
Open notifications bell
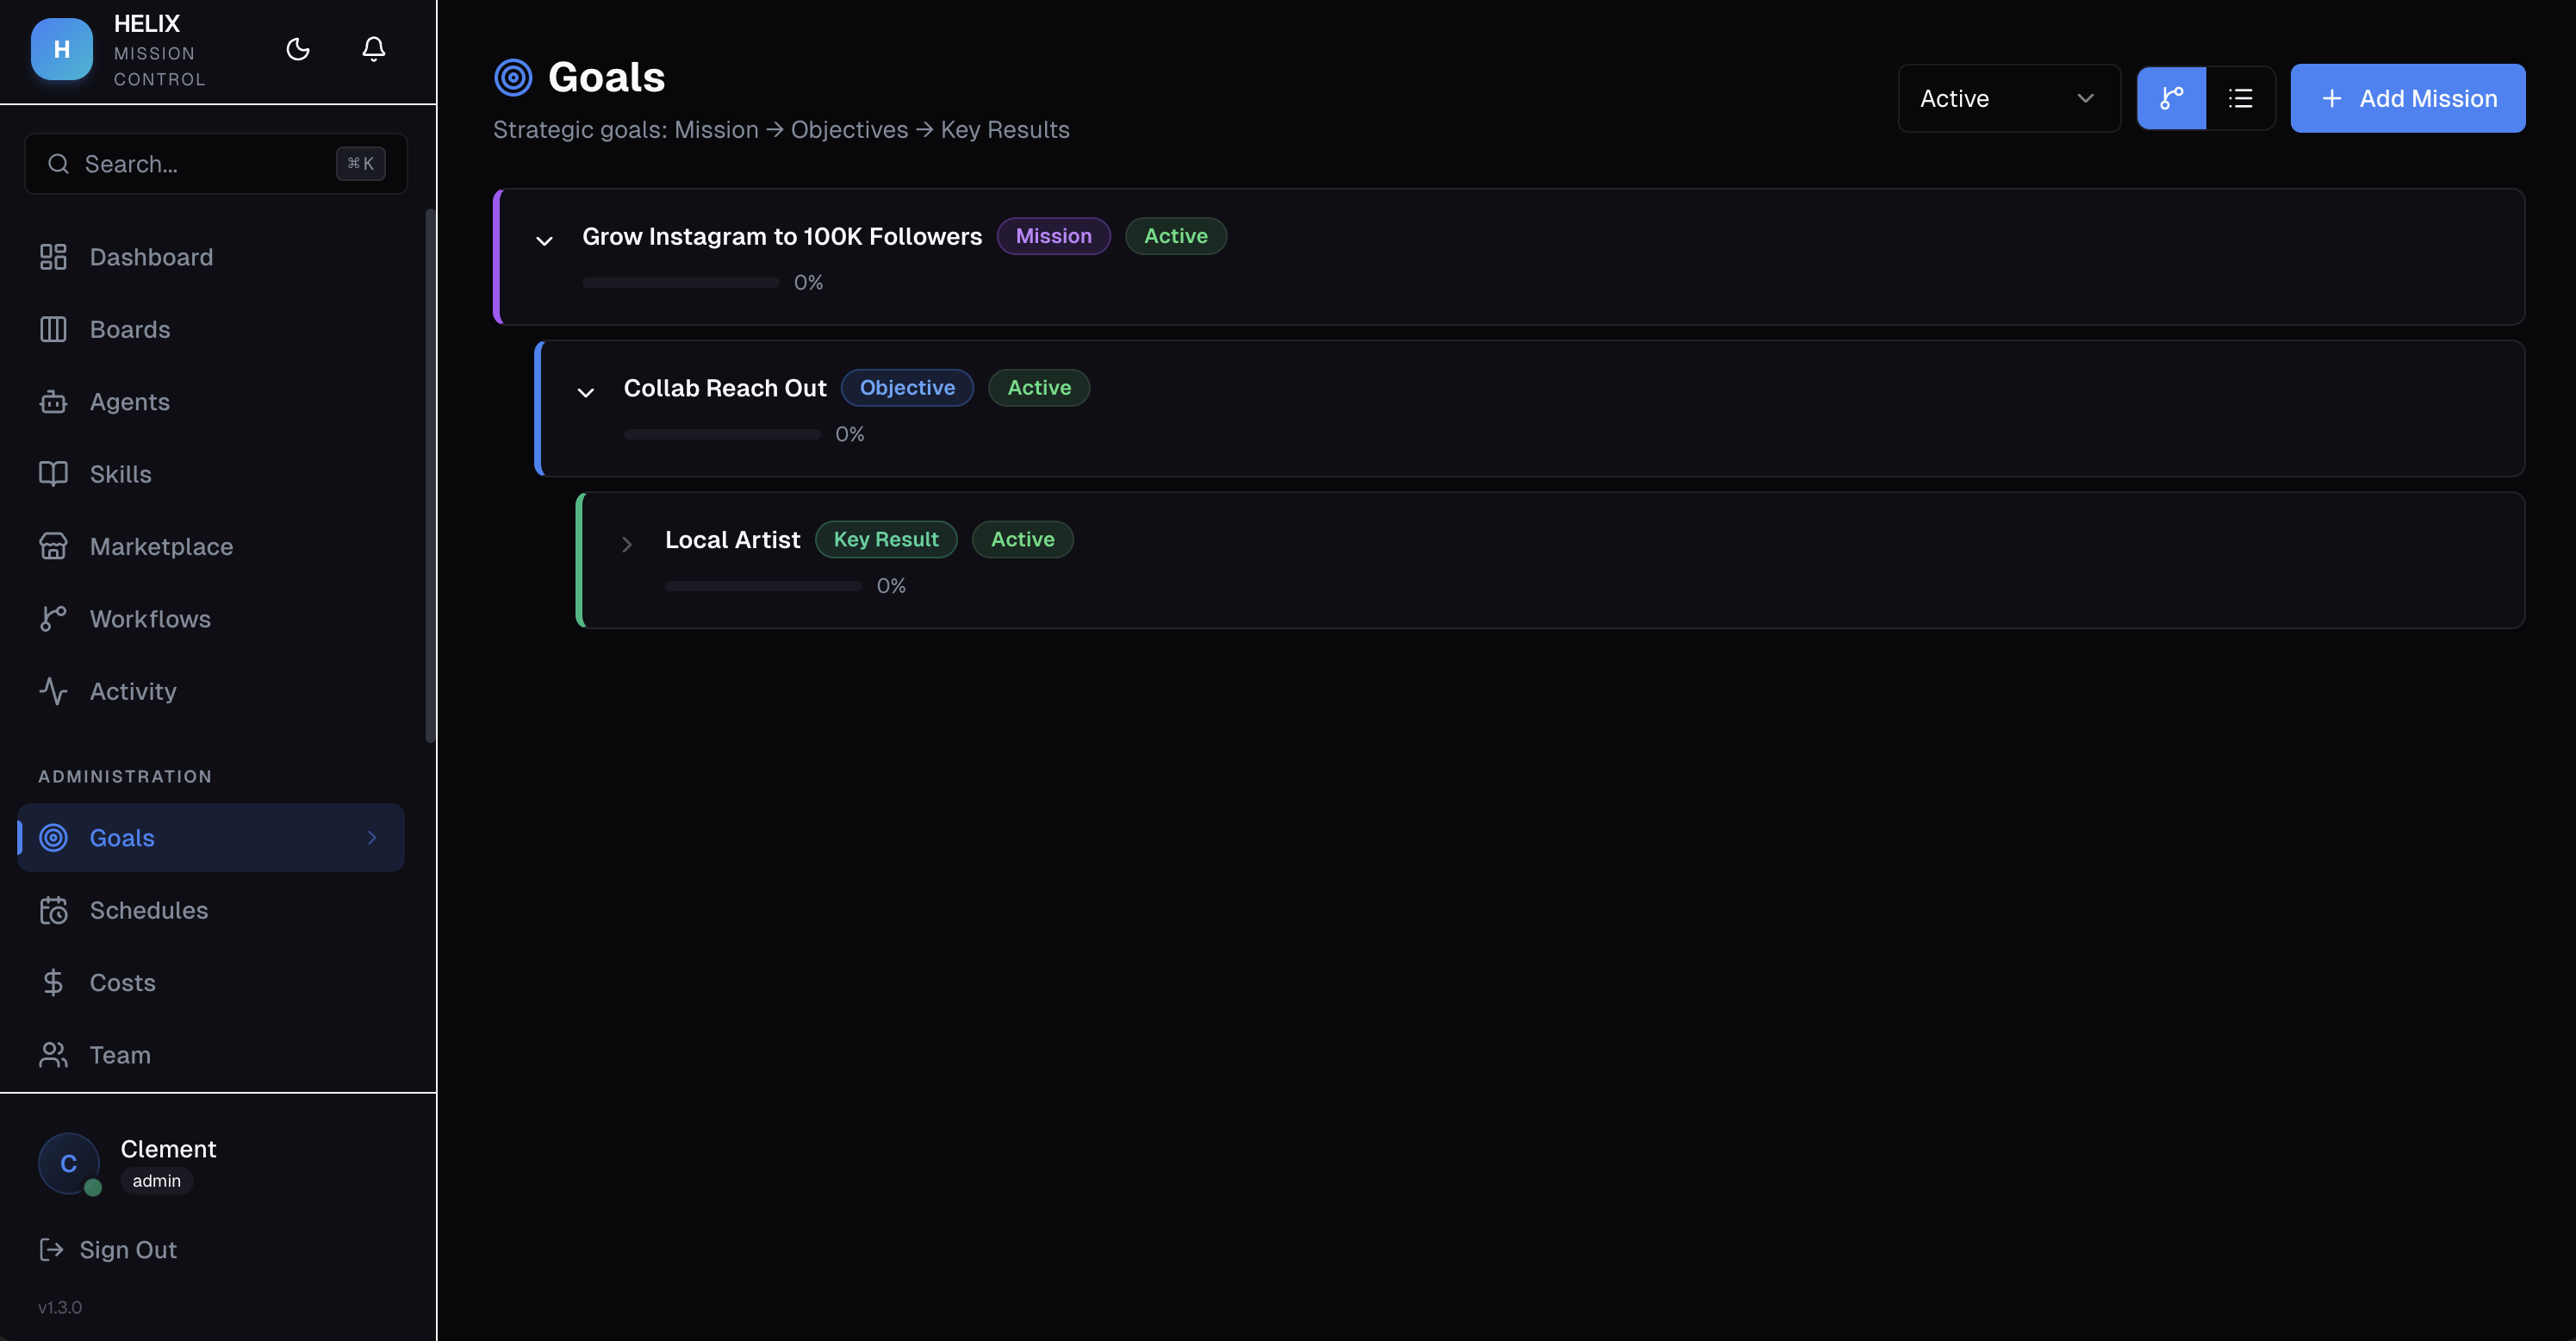(x=373, y=49)
